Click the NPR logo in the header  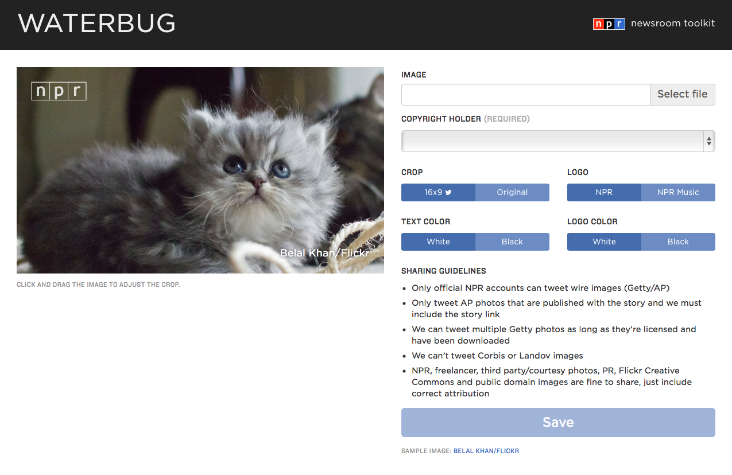(x=609, y=24)
